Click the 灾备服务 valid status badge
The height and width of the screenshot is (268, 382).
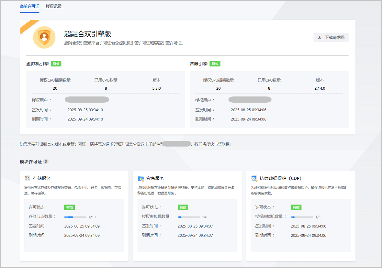pos(183,207)
